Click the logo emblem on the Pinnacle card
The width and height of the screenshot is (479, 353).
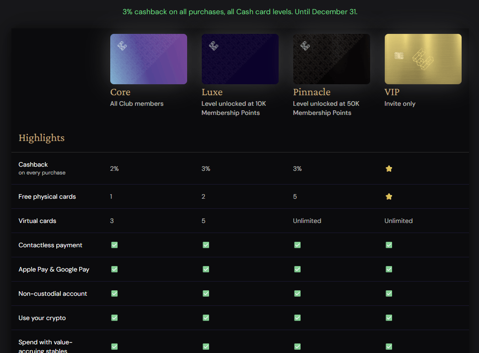coord(305,47)
